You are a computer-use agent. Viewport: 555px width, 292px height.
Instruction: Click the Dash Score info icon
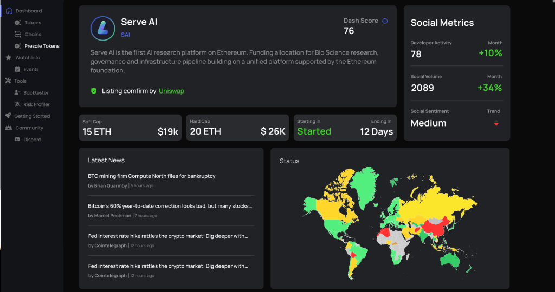385,21
